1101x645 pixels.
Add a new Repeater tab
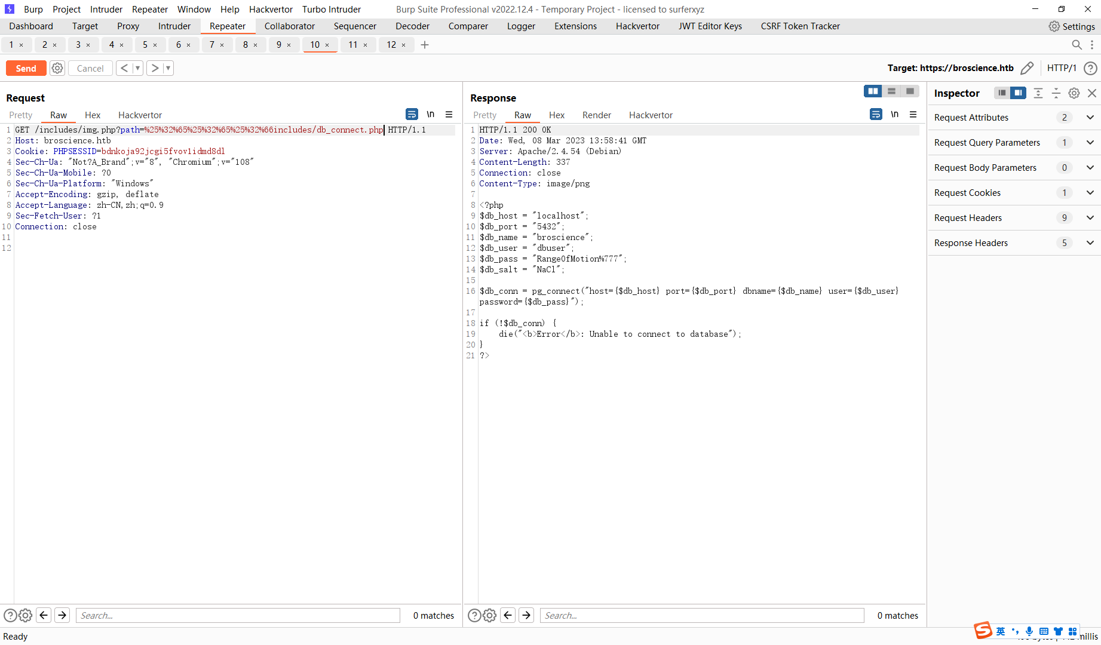tap(425, 45)
